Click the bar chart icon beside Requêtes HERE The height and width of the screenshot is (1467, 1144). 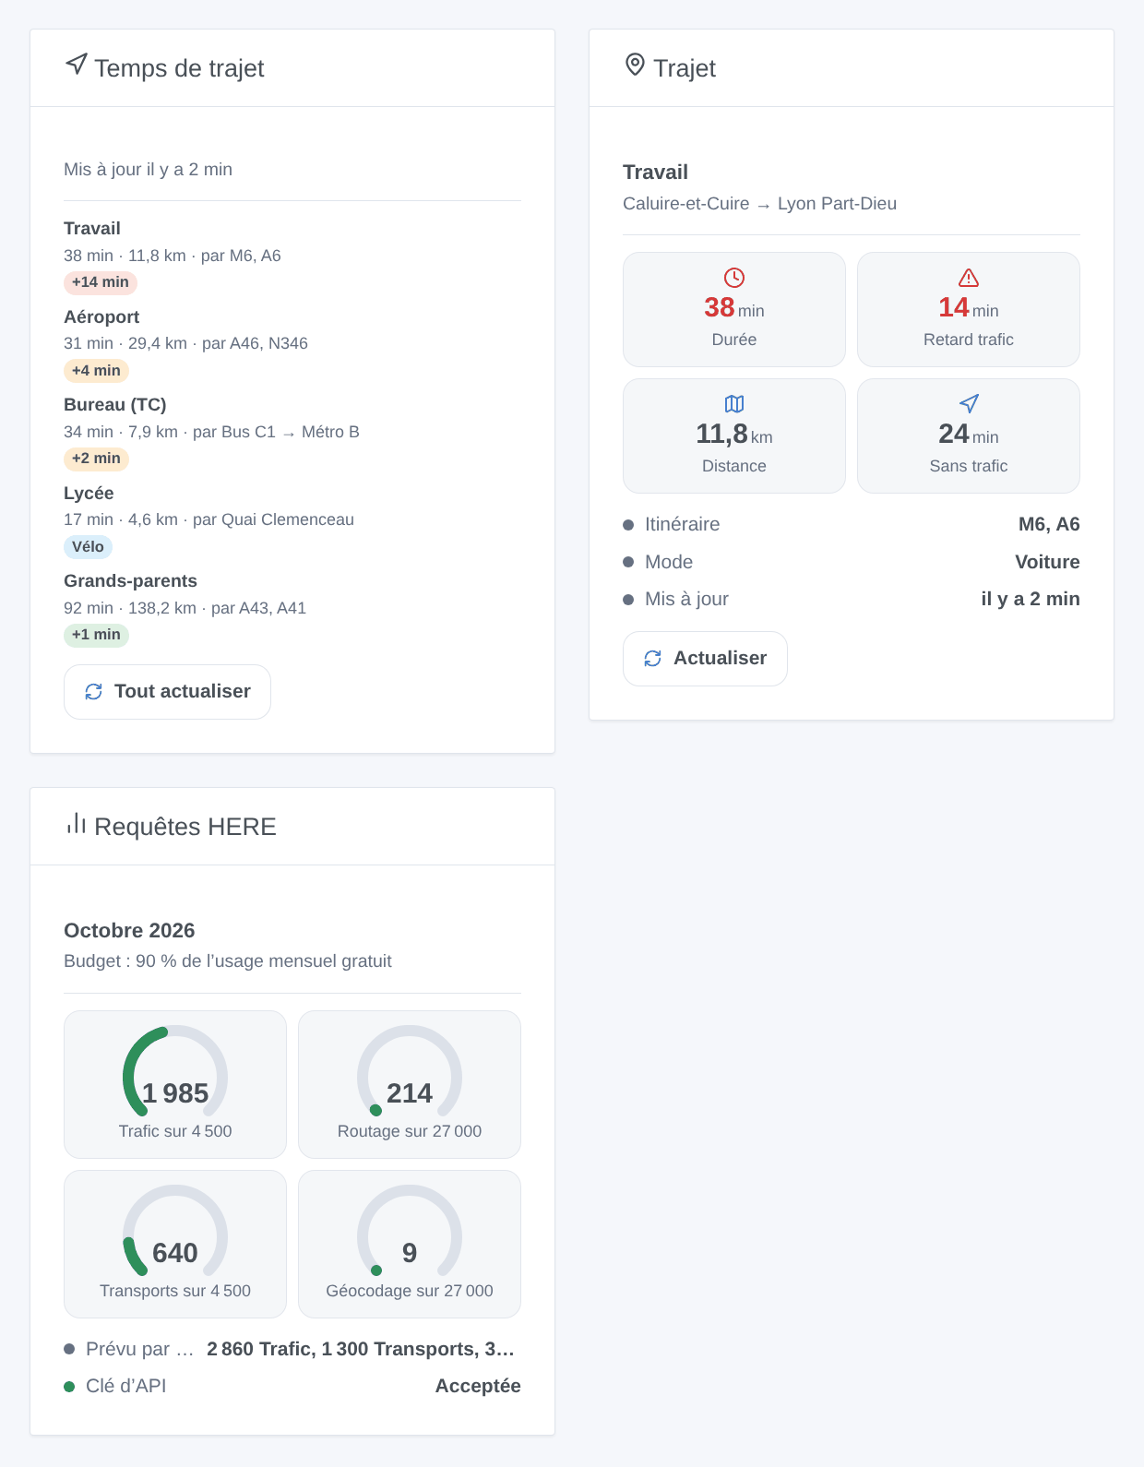[x=77, y=823]
